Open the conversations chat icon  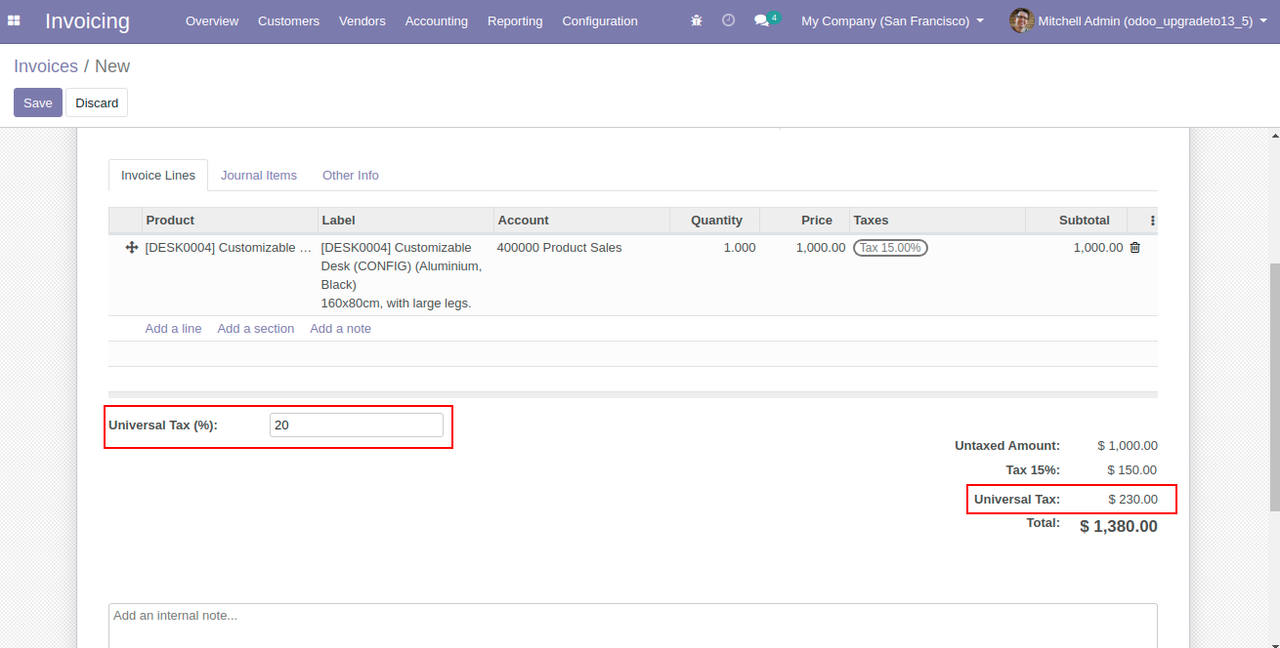point(762,20)
